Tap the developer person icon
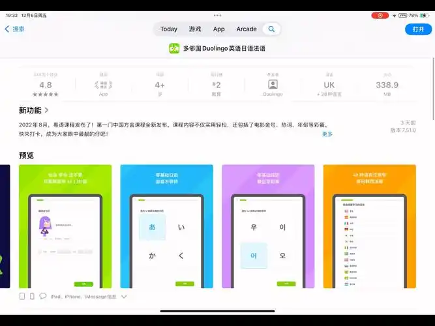This screenshot has width=435, height=326. 273,84
